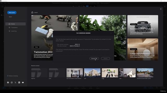Open the LinkedIn social icon
167x93 pixels.
(19, 82)
